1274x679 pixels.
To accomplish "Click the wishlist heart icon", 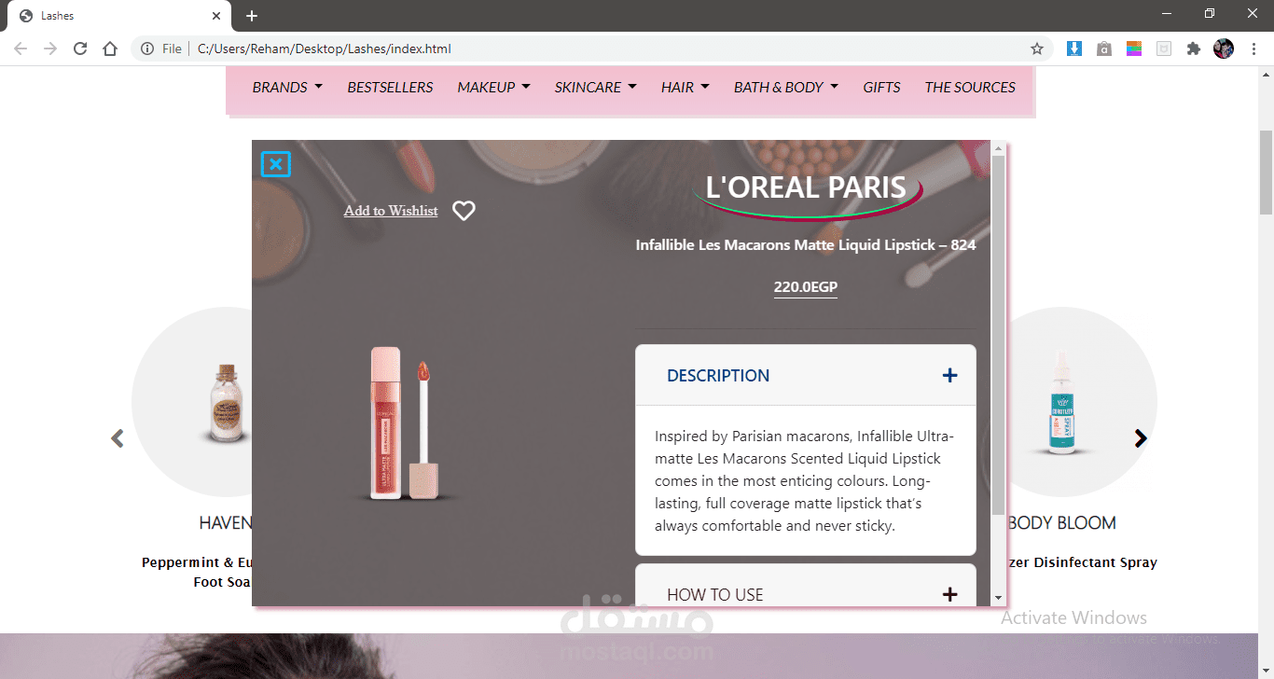I will pos(464,211).
